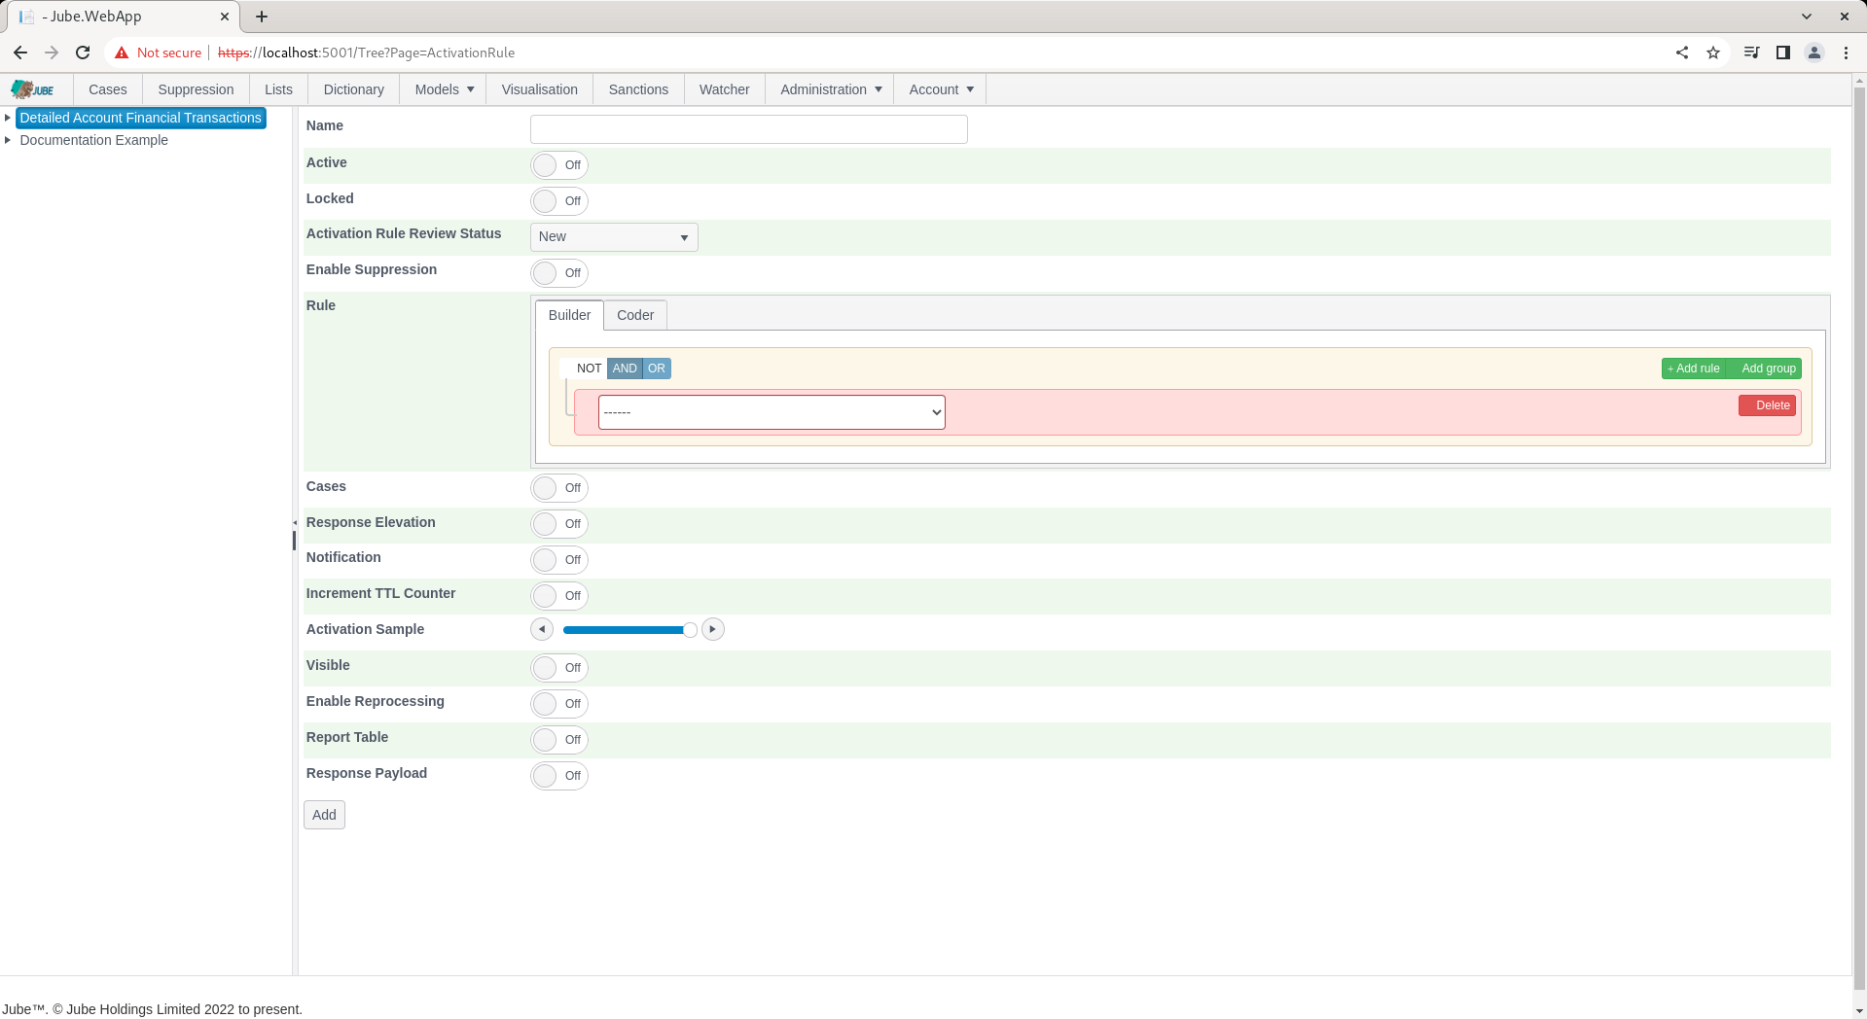Image resolution: width=1867 pixels, height=1019 pixels.
Task: Select the OR condition button
Action: pos(657,369)
